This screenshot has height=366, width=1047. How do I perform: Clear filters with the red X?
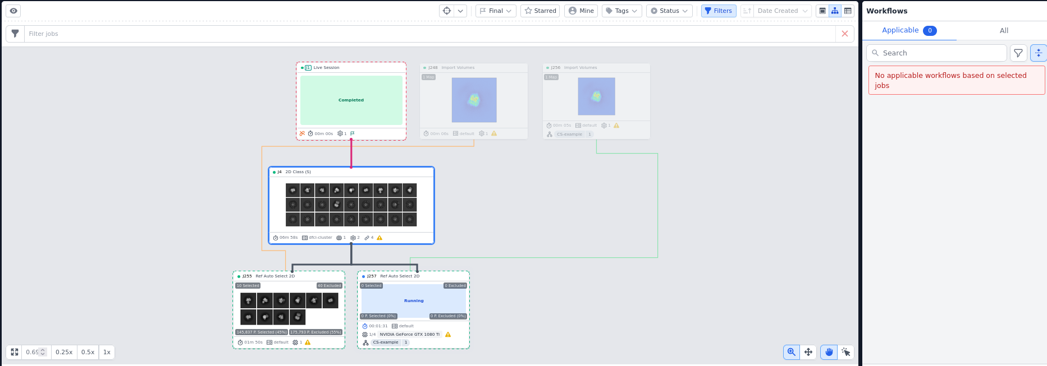[x=845, y=34]
